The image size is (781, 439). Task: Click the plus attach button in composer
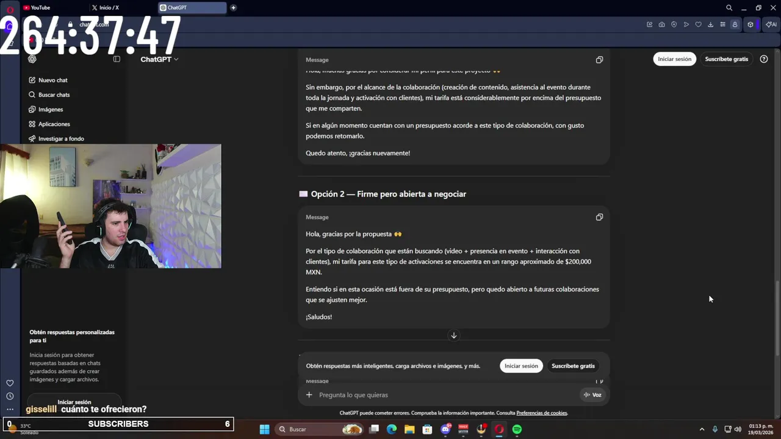(x=309, y=394)
